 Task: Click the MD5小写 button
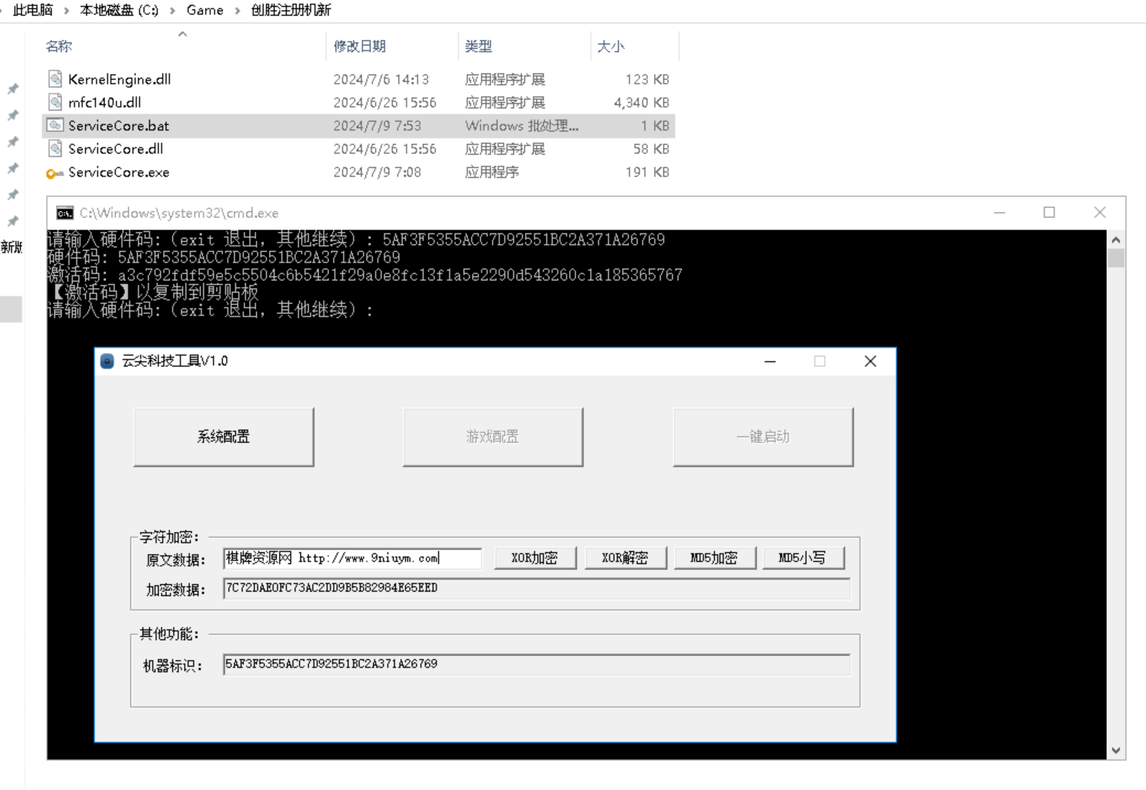(x=802, y=558)
